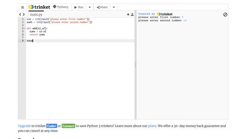Click the Code+ badge
Screen dimensions: 247x139
[x=51, y=126]
